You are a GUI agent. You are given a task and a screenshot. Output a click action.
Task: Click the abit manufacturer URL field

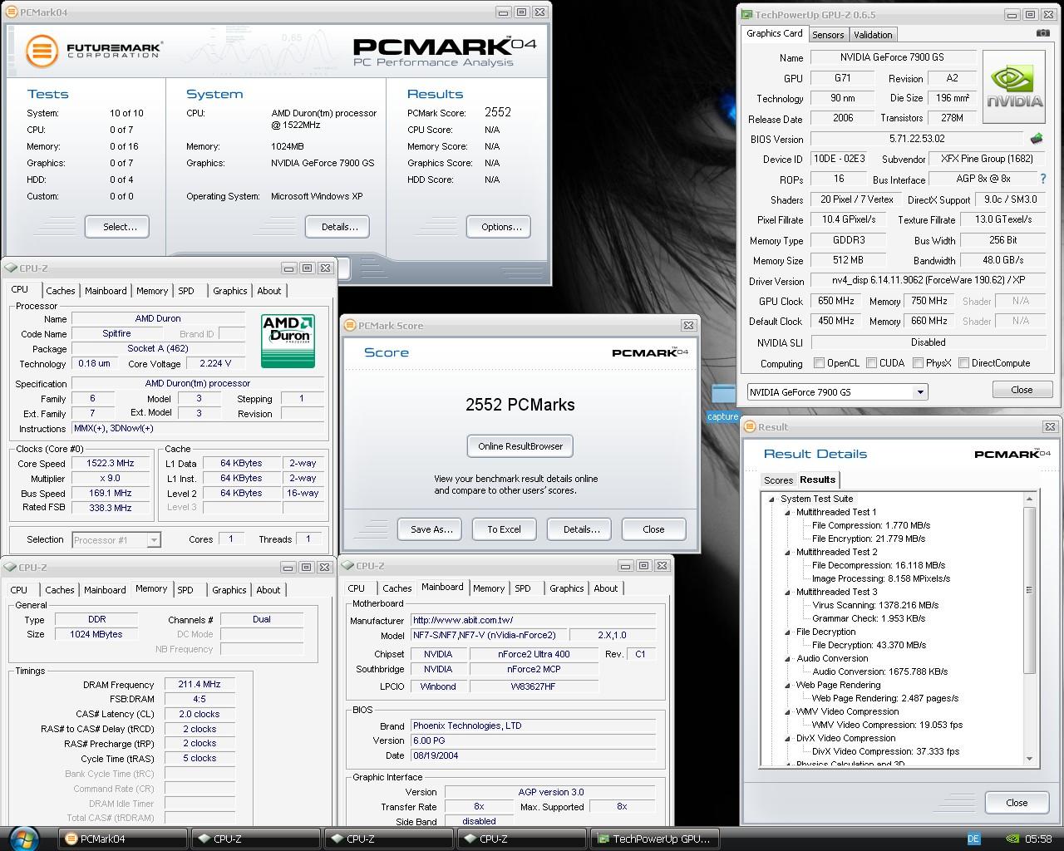tap(533, 620)
